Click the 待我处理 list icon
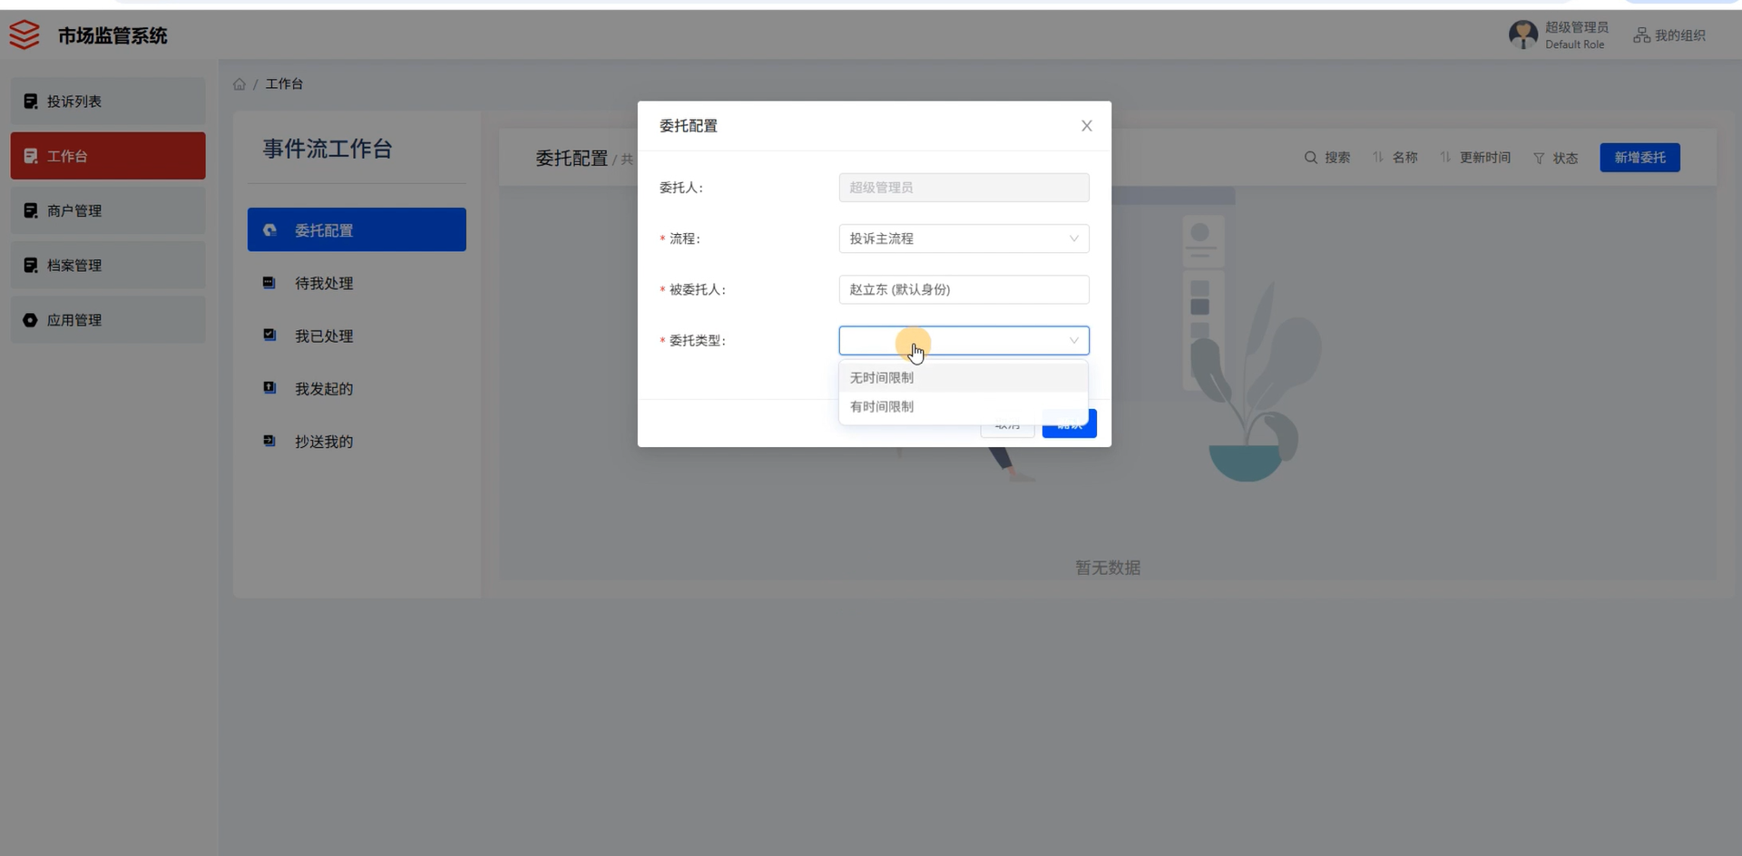The height and width of the screenshot is (856, 1742). [269, 283]
